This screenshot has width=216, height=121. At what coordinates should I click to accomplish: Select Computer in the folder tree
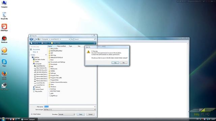point(37,64)
